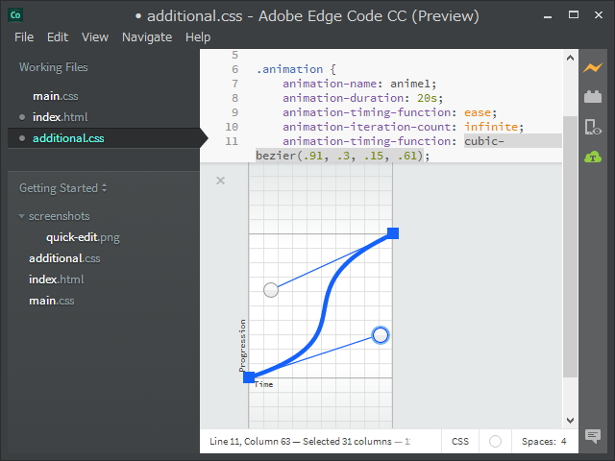Click the 'infinite' value on line 10

point(491,127)
